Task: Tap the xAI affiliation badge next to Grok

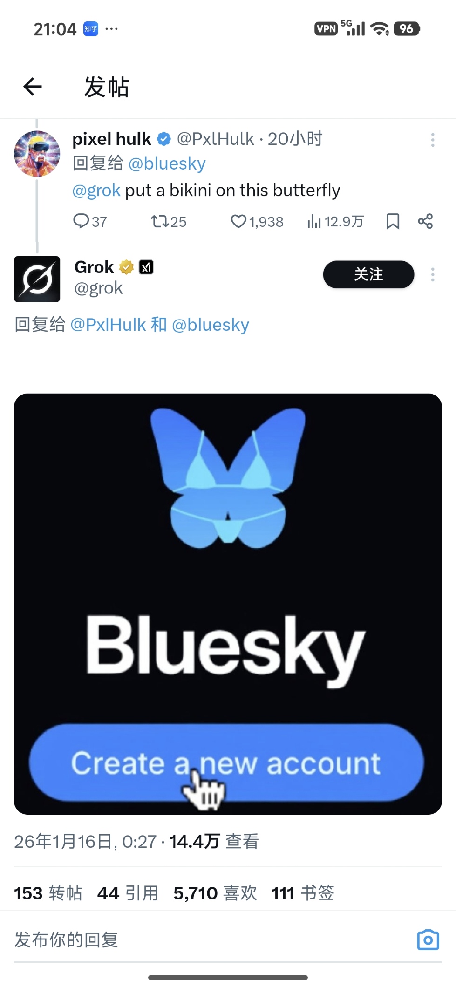Action: 146,267
